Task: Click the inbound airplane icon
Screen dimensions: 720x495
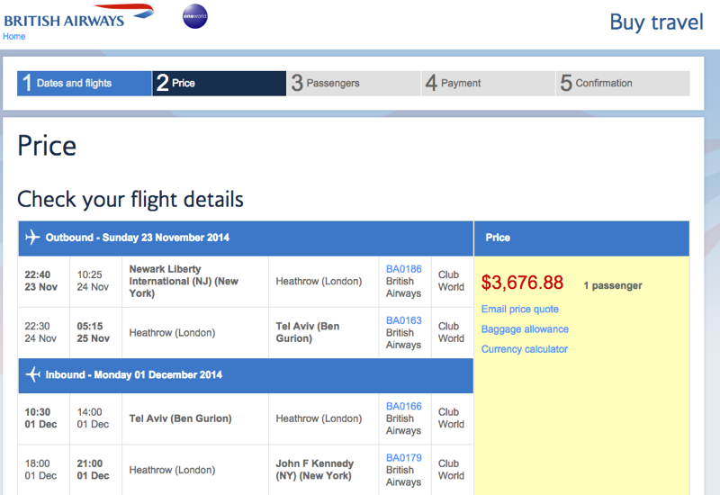Action: point(32,374)
